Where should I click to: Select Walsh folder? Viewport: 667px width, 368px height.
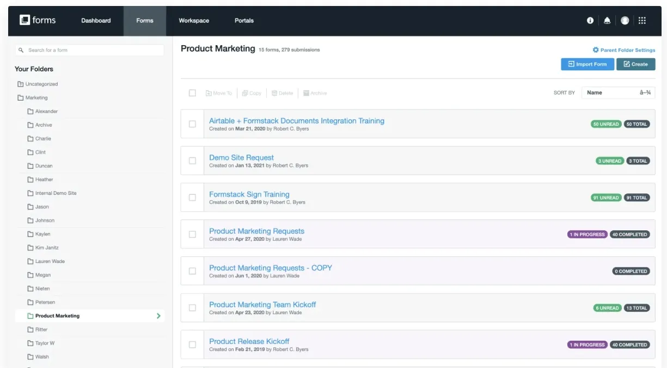click(42, 357)
